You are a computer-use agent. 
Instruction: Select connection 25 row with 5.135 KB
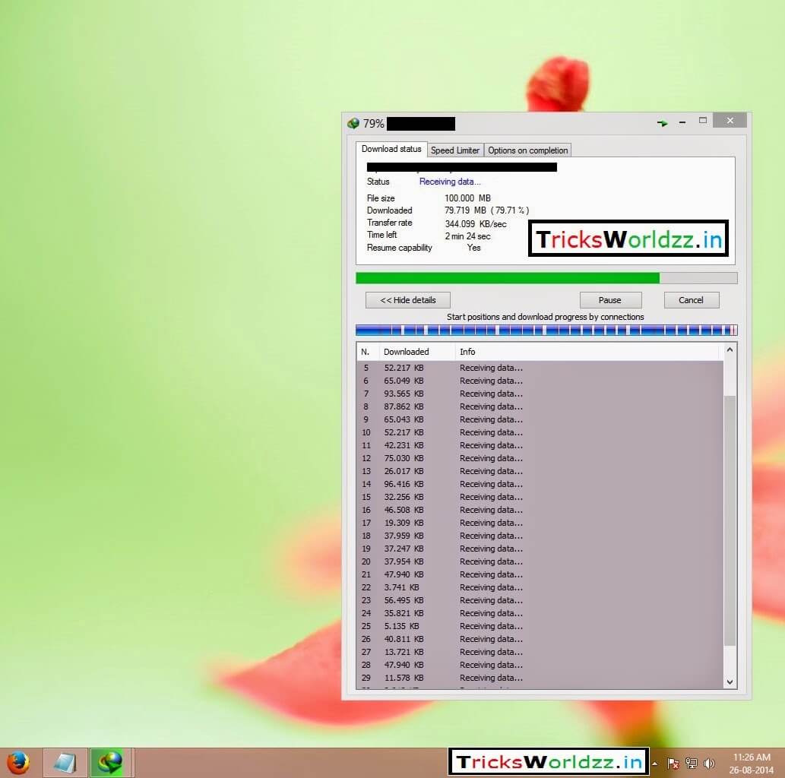541,626
